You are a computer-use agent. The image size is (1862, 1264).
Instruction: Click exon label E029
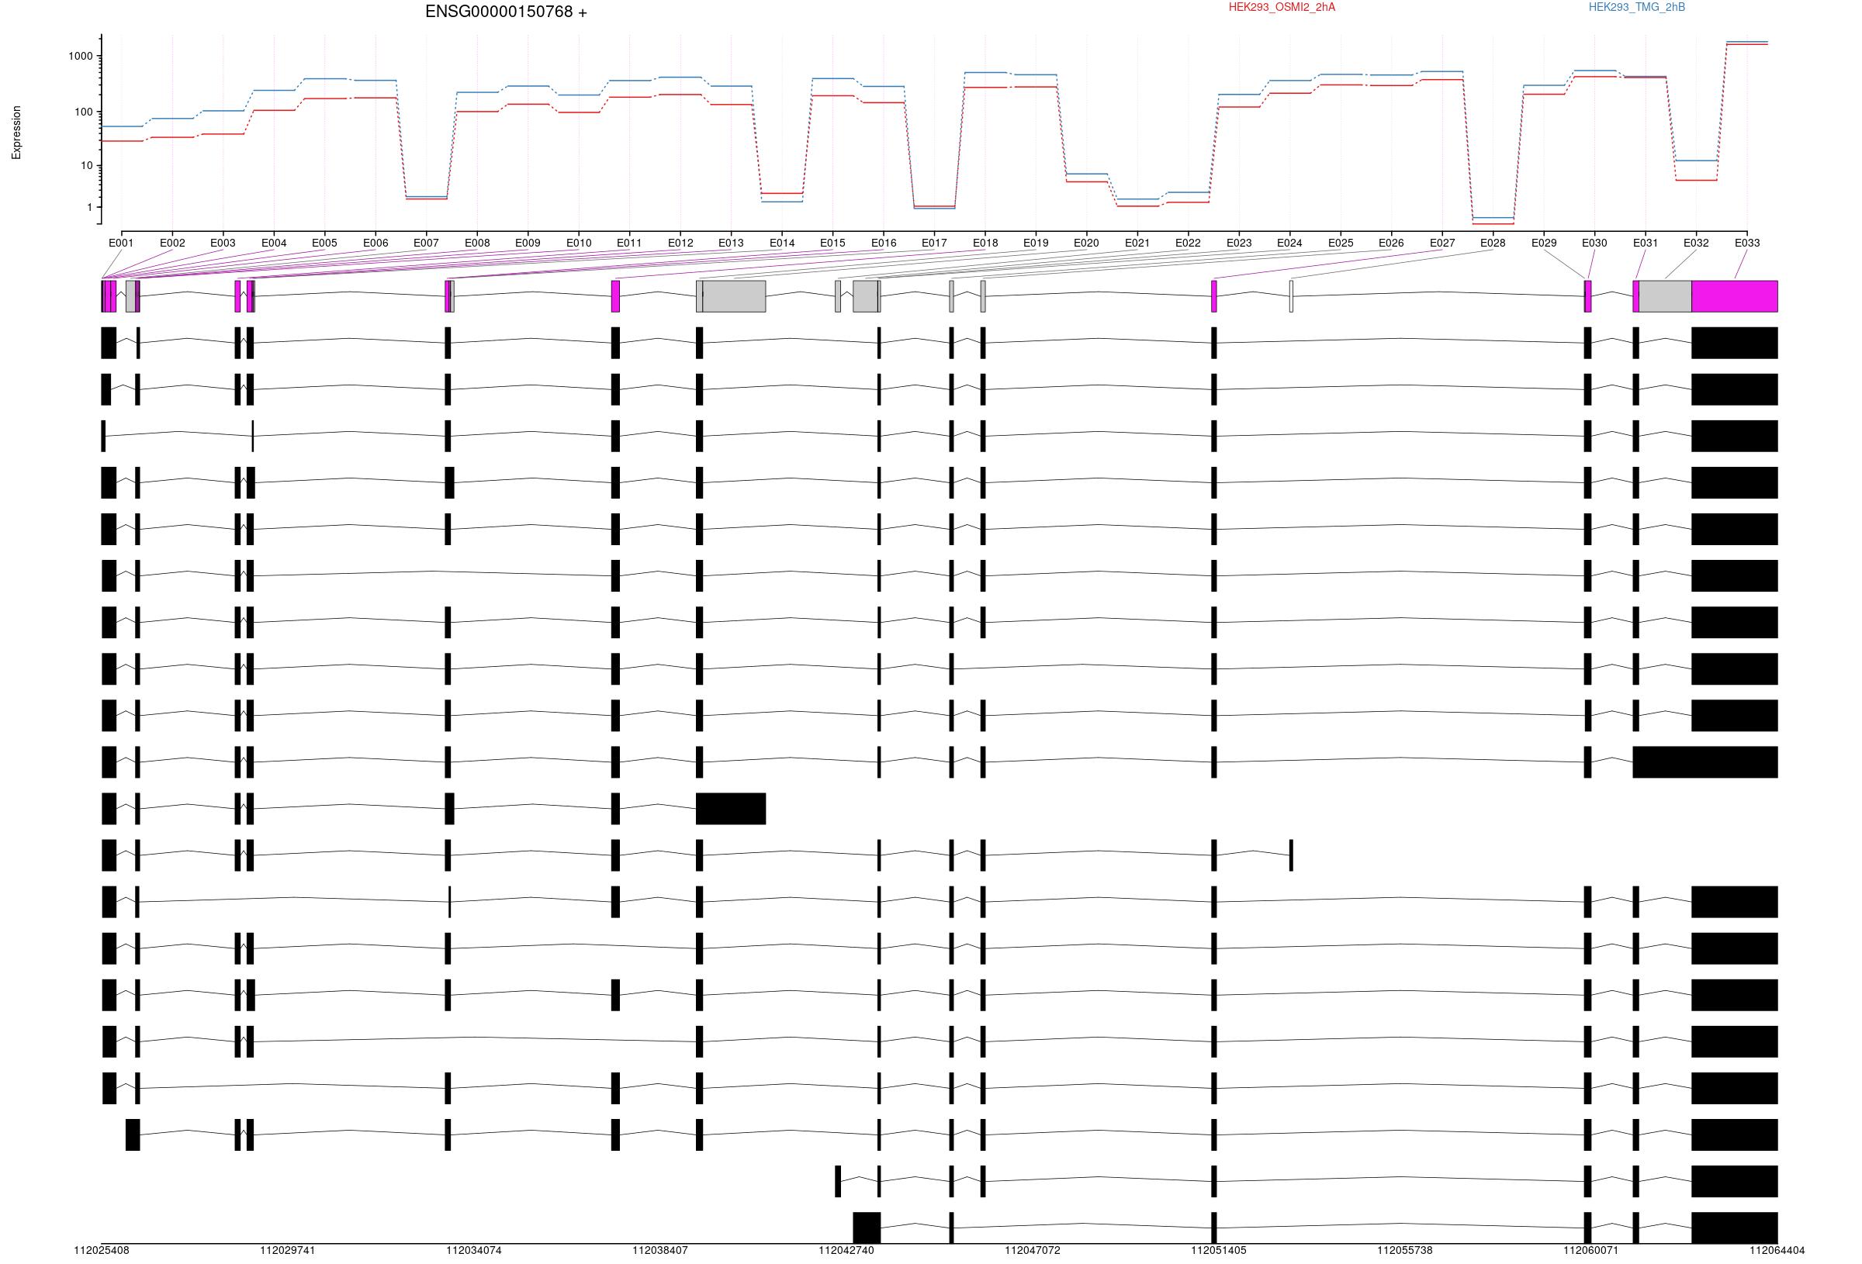tap(1545, 243)
